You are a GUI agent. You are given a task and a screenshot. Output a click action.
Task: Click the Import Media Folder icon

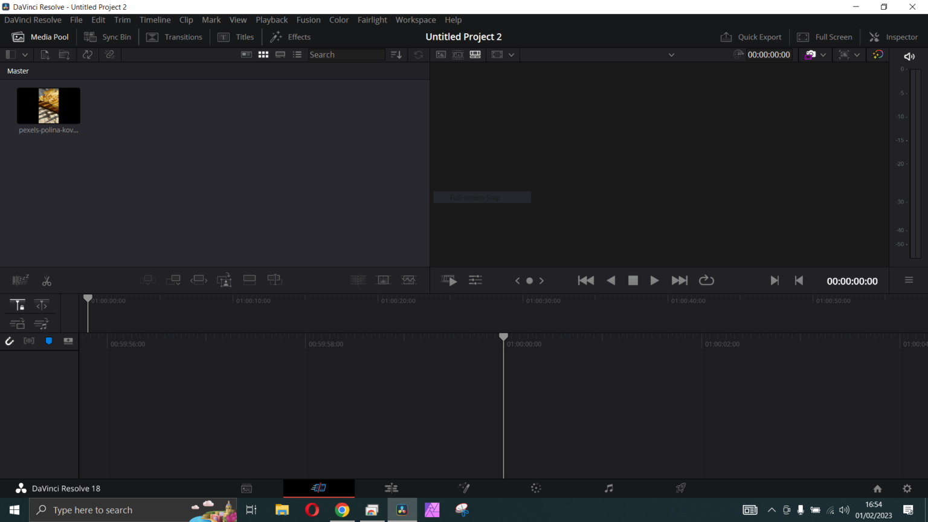pyautogui.click(x=64, y=54)
